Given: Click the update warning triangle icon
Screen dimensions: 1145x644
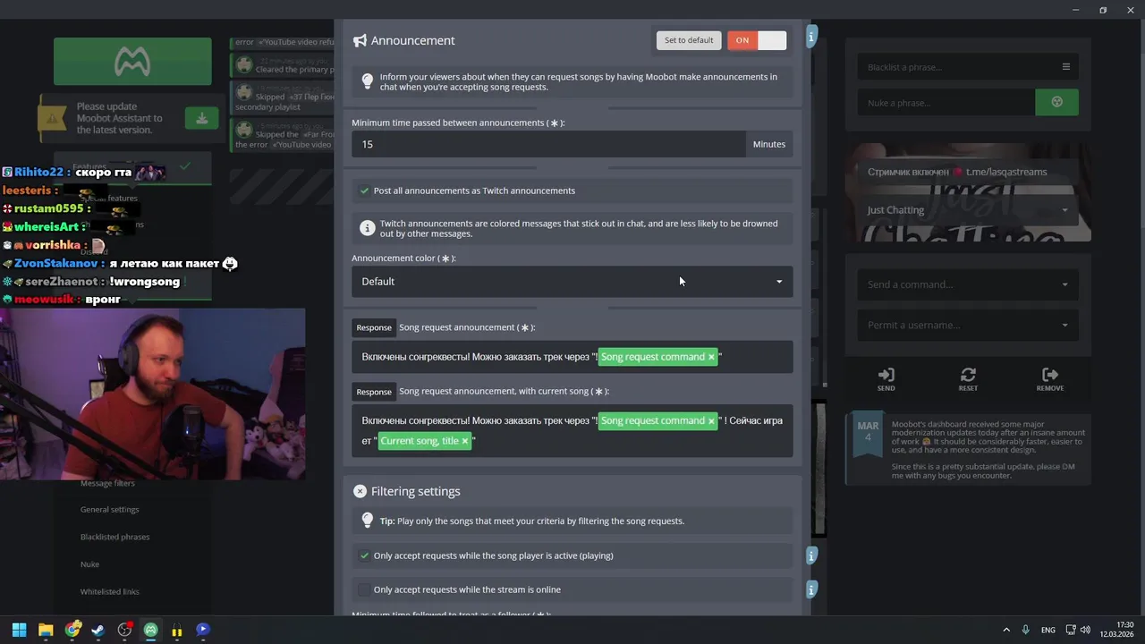Looking at the screenshot, I should [x=53, y=118].
